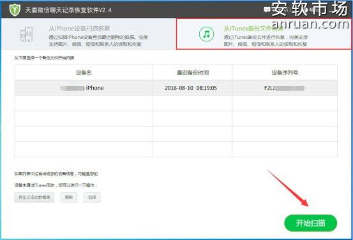Click the 设备名 column header
Image resolution: width=353 pixels, height=240 pixels.
click(x=84, y=73)
